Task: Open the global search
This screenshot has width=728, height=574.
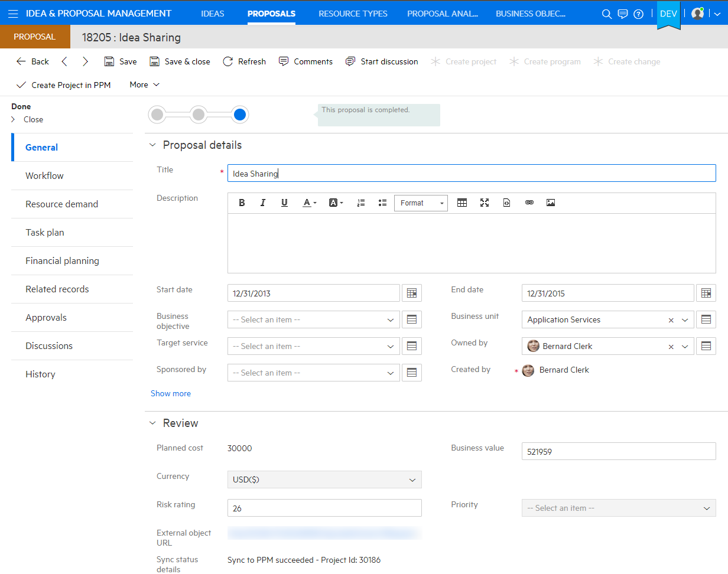Action: pyautogui.click(x=606, y=14)
